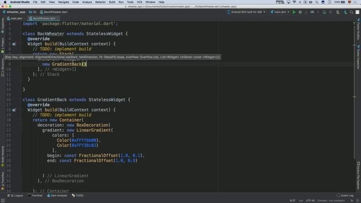361x203 pixels.
Task: Run the app with the green play button
Action: pyautogui.click(x=294, y=12)
